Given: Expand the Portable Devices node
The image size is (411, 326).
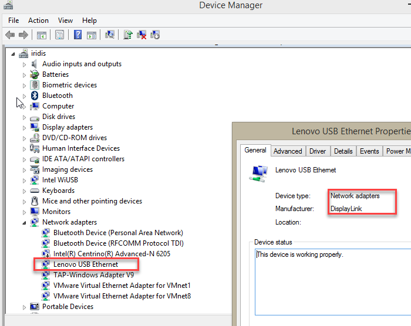Looking at the screenshot, I should 25,307.
